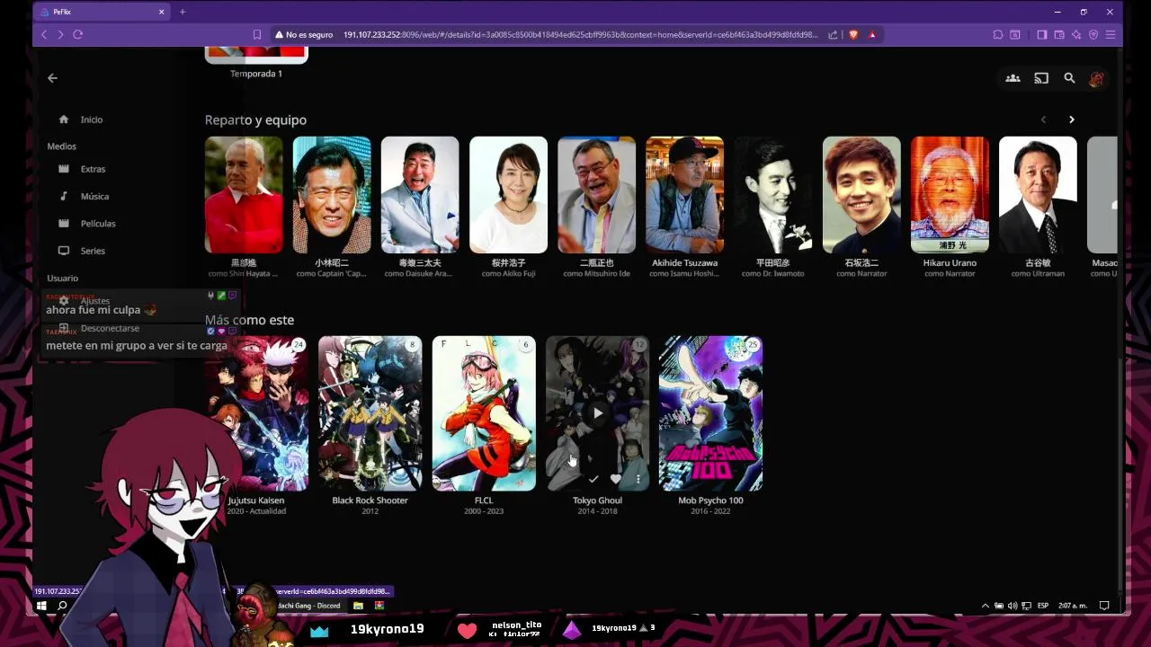The image size is (1151, 647).
Task: Open the browser hamburger menu
Action: point(1111,34)
